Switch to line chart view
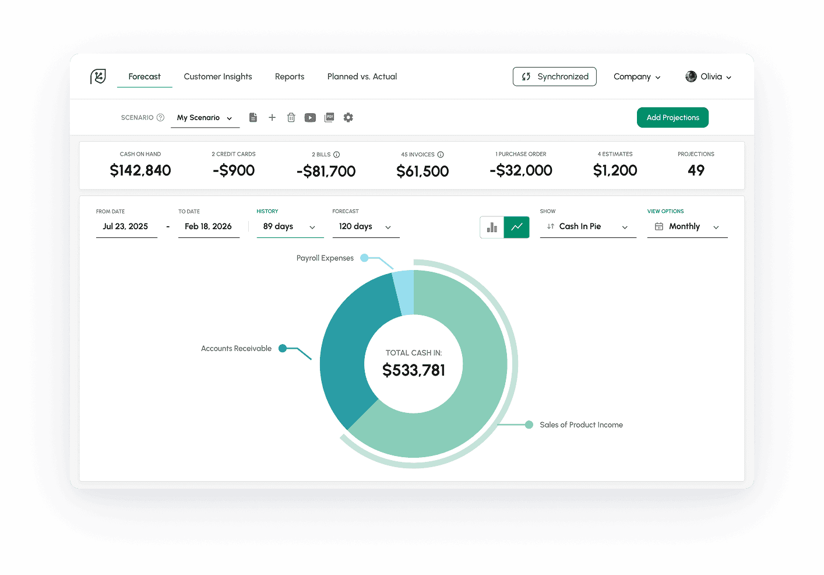 tap(517, 227)
